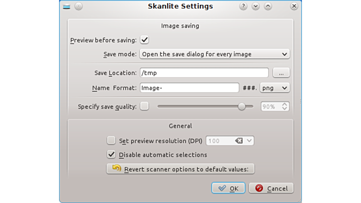
Task: Enable Specify save quality checkbox
Action: click(144, 107)
